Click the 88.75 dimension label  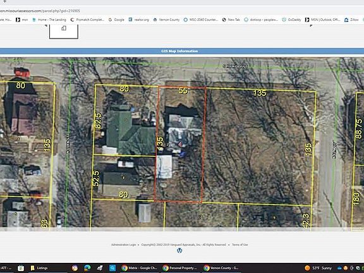coord(359,129)
